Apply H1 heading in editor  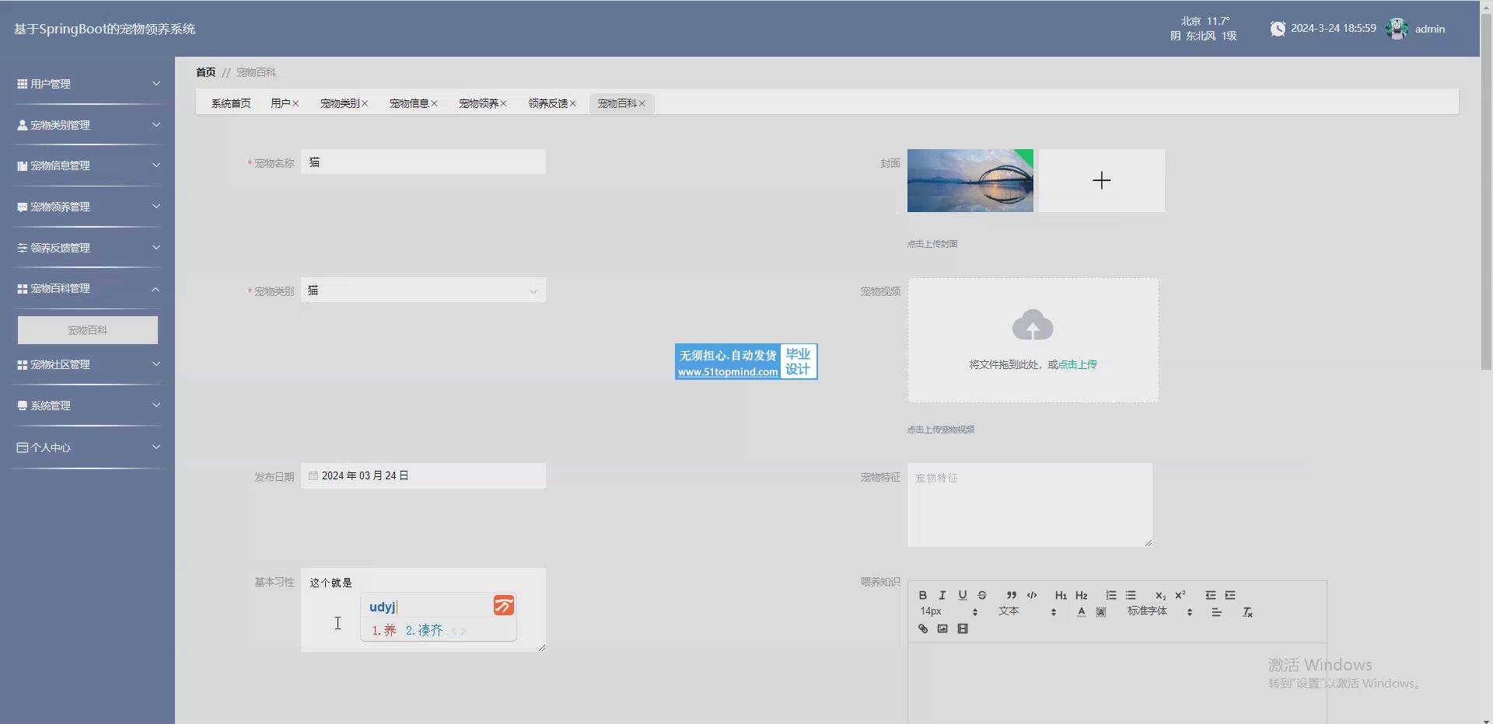click(1061, 595)
